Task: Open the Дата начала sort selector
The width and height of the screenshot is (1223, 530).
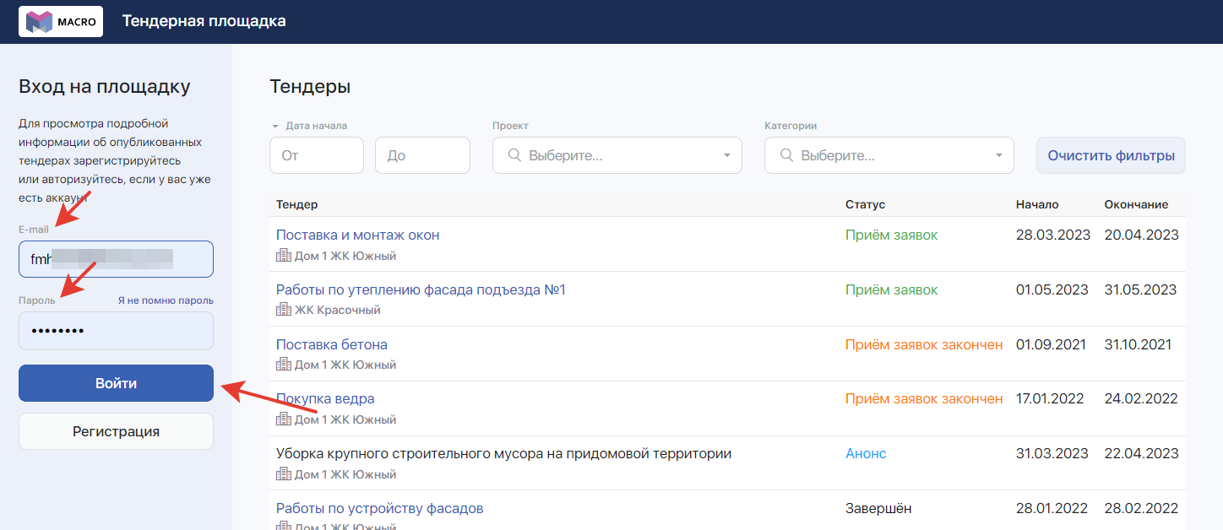Action: [x=309, y=126]
